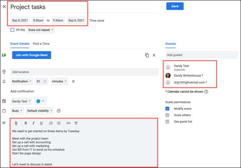The width and height of the screenshot is (241, 168).
Task: Toggle underline formatting in the description
Action: [41, 123]
